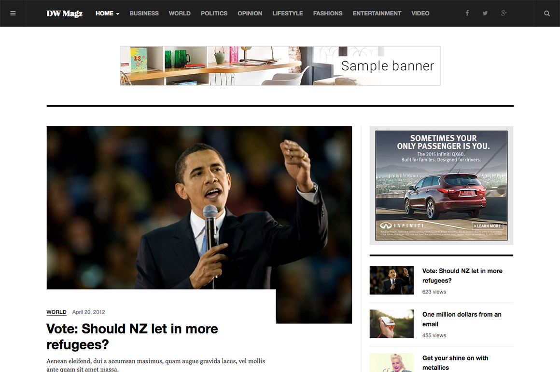The width and height of the screenshot is (560, 372).
Task: Open sidebar thumbnail of blonde woman story
Action: 392,363
